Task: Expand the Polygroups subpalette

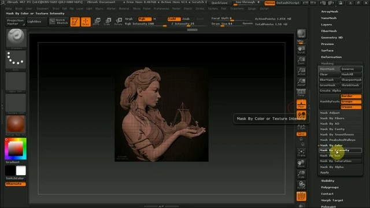Action: pos(330,187)
